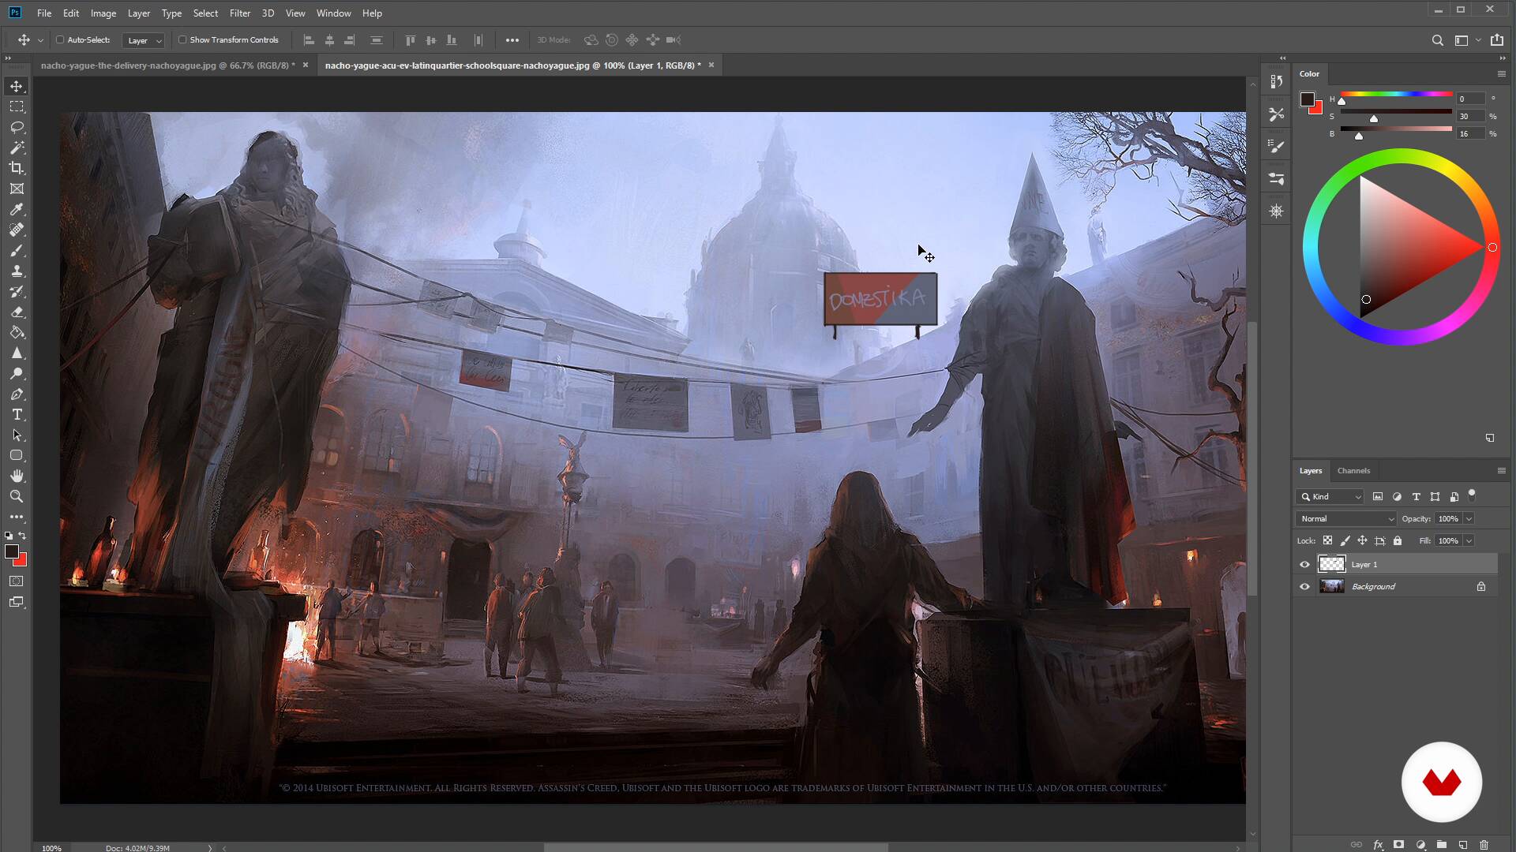Enable the Auto-Select checkbox
The height and width of the screenshot is (852, 1516).
pyautogui.click(x=60, y=39)
